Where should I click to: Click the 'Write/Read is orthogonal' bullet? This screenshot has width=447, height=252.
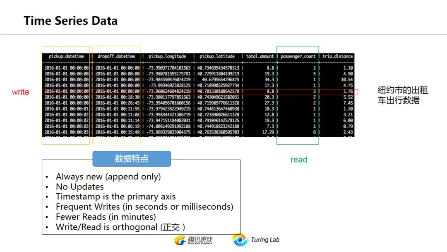click(120, 227)
